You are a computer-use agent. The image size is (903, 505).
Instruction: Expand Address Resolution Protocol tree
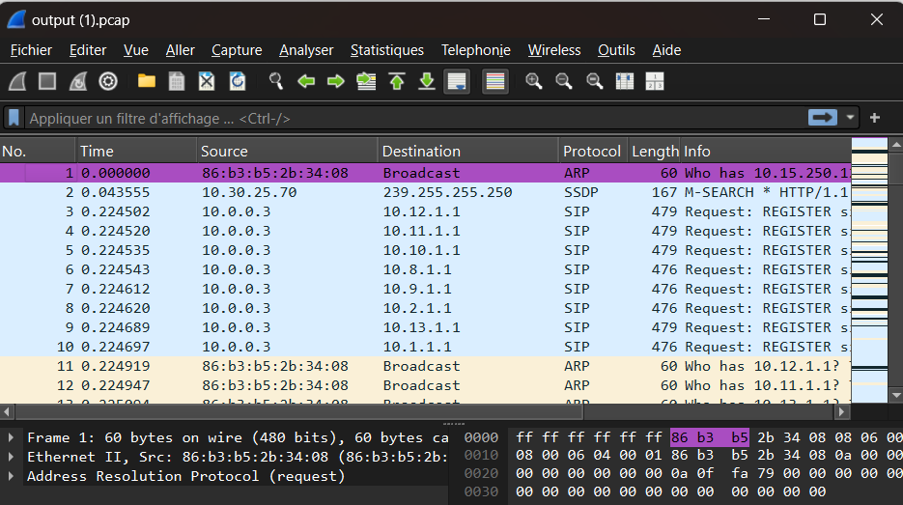point(11,476)
